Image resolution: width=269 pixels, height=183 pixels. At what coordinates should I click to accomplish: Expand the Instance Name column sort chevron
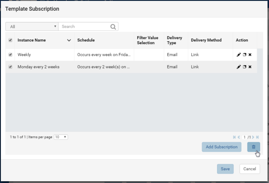coord(69,40)
